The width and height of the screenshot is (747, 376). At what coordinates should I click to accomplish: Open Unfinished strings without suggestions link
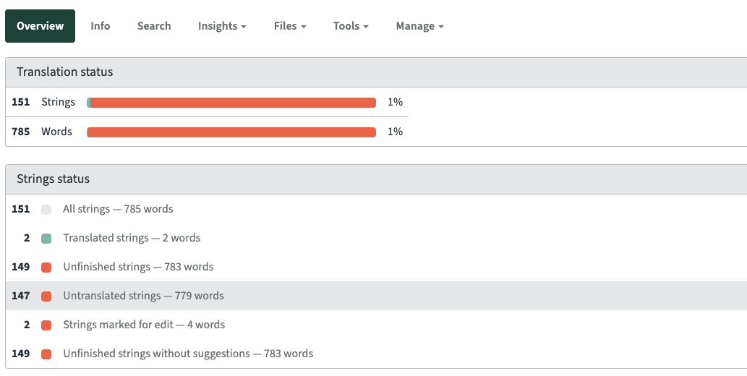188,354
